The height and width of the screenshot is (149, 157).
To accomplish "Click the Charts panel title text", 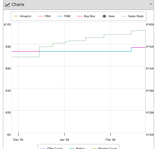I will point(18,5).
